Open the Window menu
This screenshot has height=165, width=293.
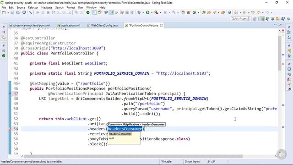(91, 7)
